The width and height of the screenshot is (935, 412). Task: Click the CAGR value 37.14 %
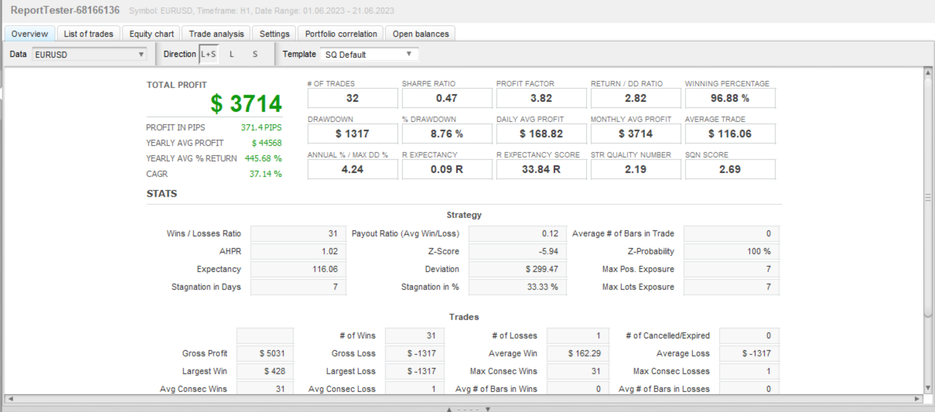pyautogui.click(x=266, y=174)
